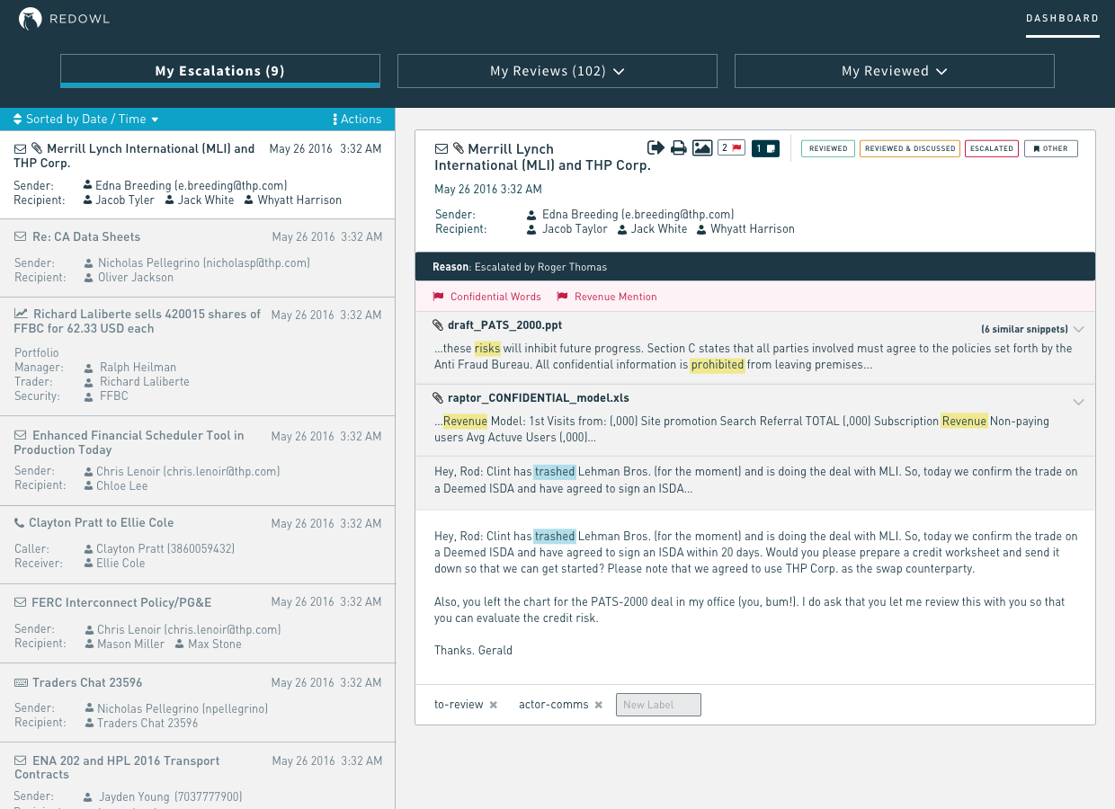Open the draft_PATS_2000.ppt attachment
This screenshot has width=1115, height=809.
504,325
